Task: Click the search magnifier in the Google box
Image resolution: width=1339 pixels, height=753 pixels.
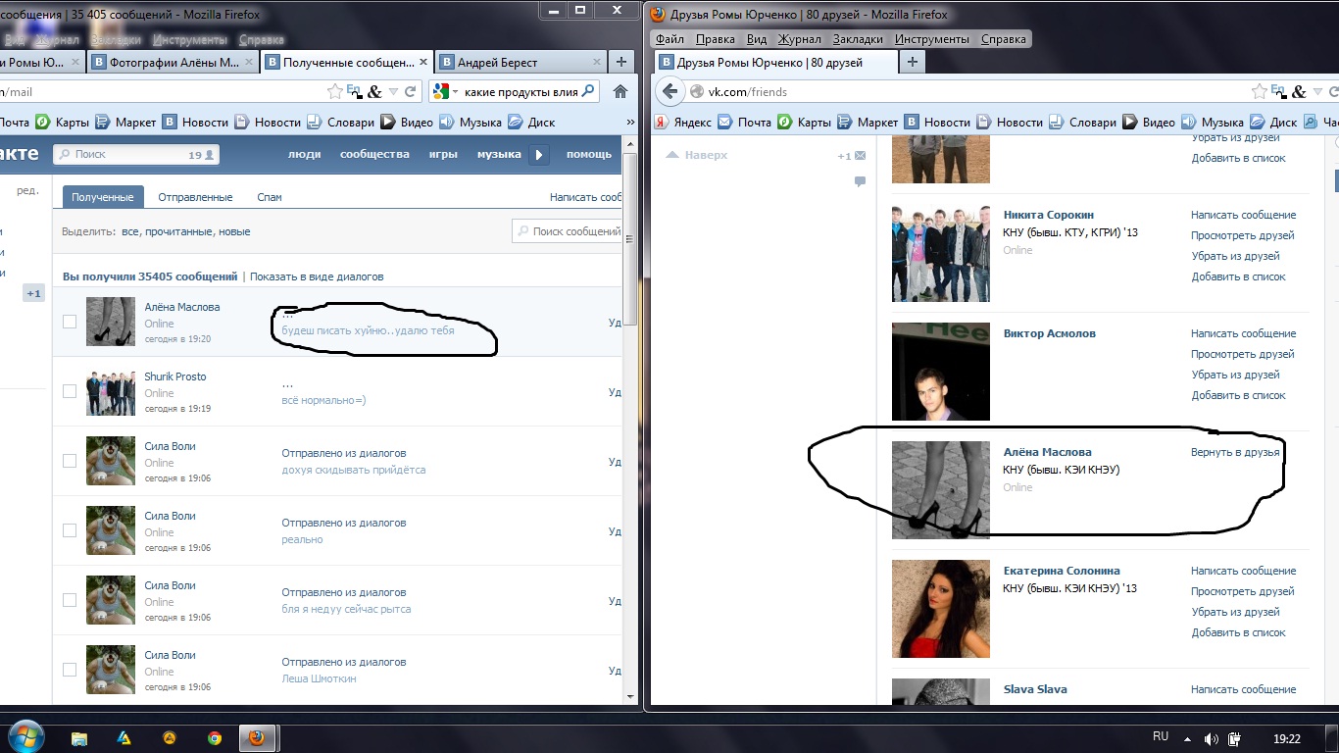Action: (x=588, y=91)
